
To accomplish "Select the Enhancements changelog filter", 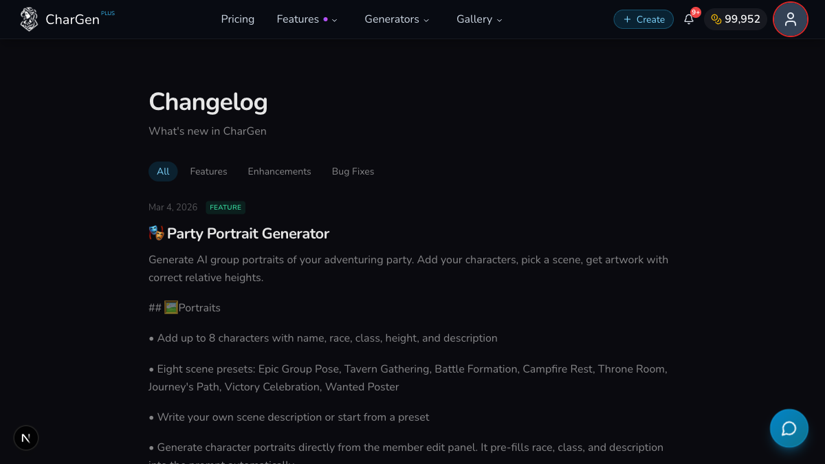I will (279, 171).
